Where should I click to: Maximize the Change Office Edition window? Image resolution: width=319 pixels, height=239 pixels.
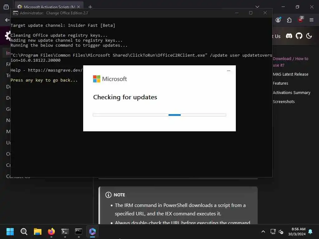(251, 13)
